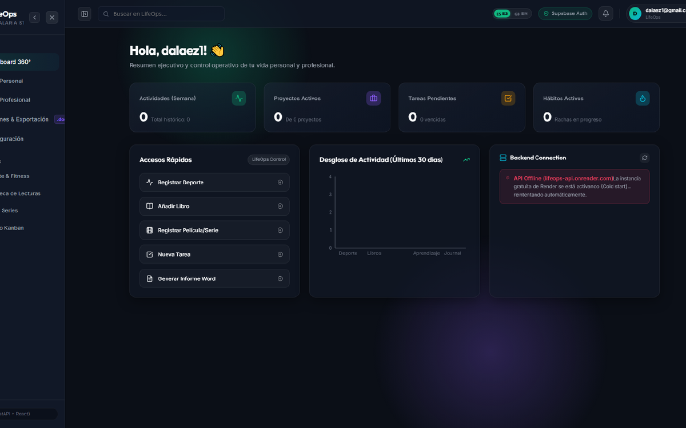Click the activity pulse icon on Actividades card
686x428 pixels.
pos(239,98)
